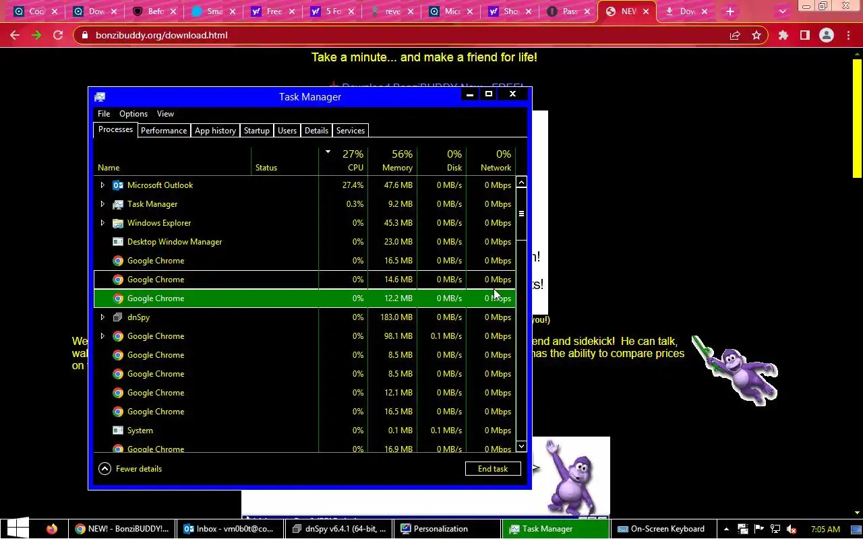Switch to the Services tab
The width and height of the screenshot is (863, 539).
click(351, 131)
